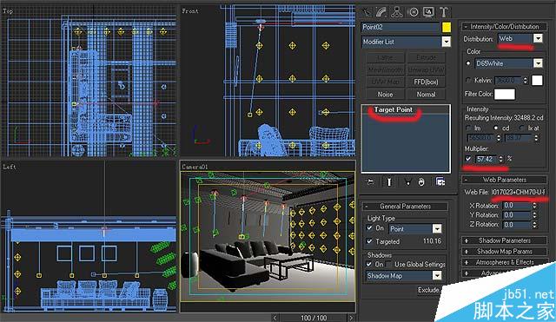Choose the cd intensity unit radio
Image resolution: width=556 pixels, height=322 pixels.
point(496,128)
